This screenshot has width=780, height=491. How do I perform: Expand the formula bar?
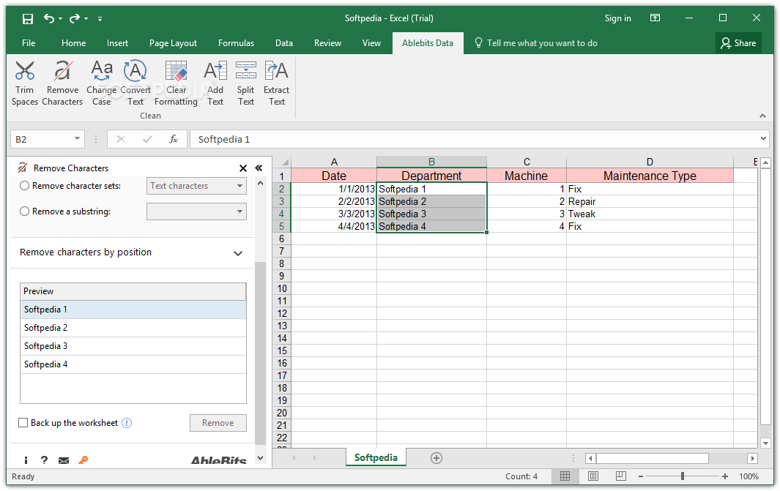point(764,138)
